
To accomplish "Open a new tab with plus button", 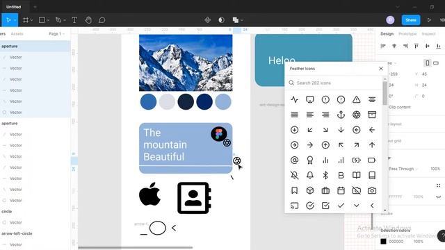I will (x=35, y=7).
